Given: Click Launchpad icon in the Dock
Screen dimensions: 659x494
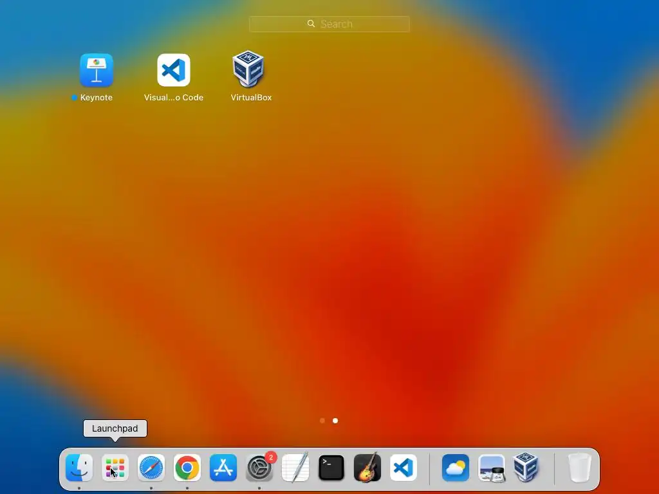Looking at the screenshot, I should [115, 468].
